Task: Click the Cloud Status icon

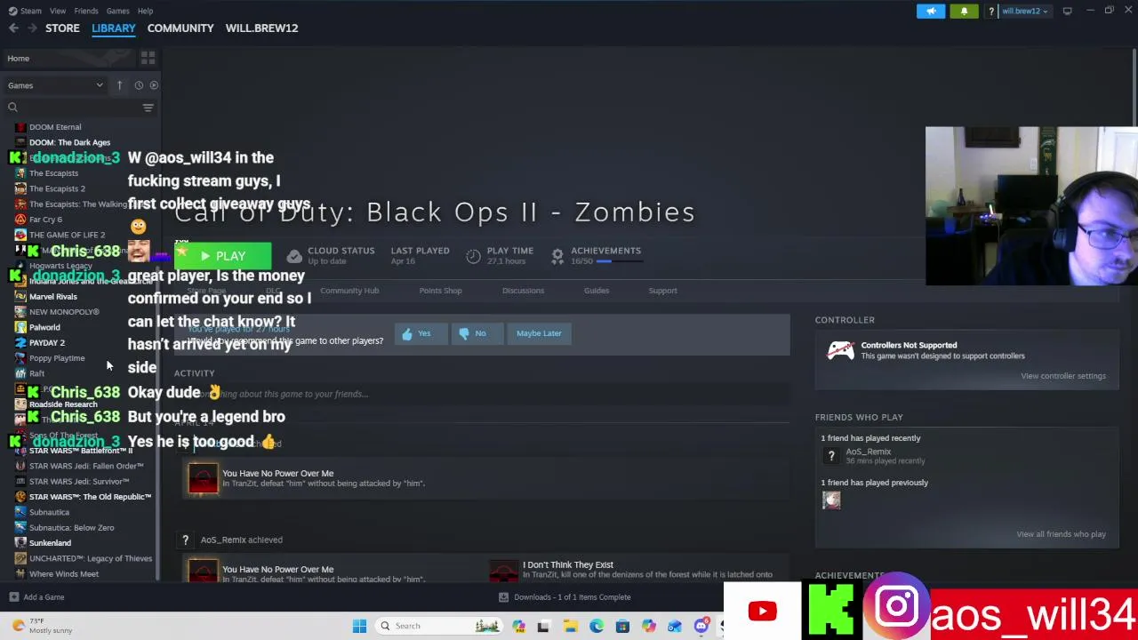Action: pos(294,256)
